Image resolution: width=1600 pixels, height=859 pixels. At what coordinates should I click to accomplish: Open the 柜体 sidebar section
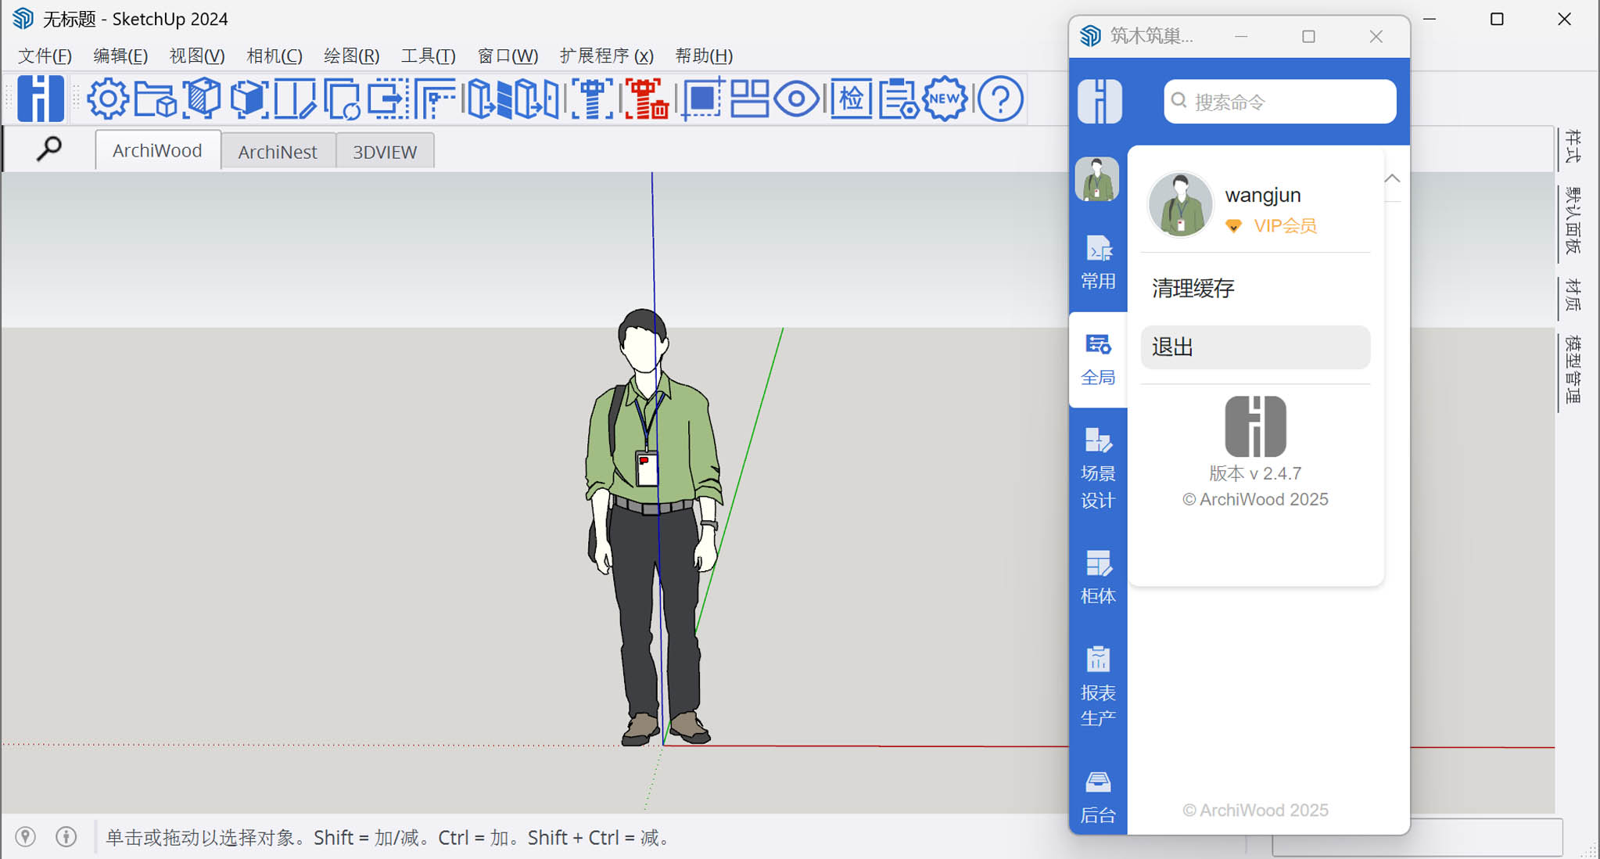1098,578
